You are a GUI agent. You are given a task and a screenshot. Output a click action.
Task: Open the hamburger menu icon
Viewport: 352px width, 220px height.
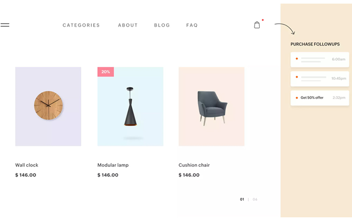click(5, 25)
